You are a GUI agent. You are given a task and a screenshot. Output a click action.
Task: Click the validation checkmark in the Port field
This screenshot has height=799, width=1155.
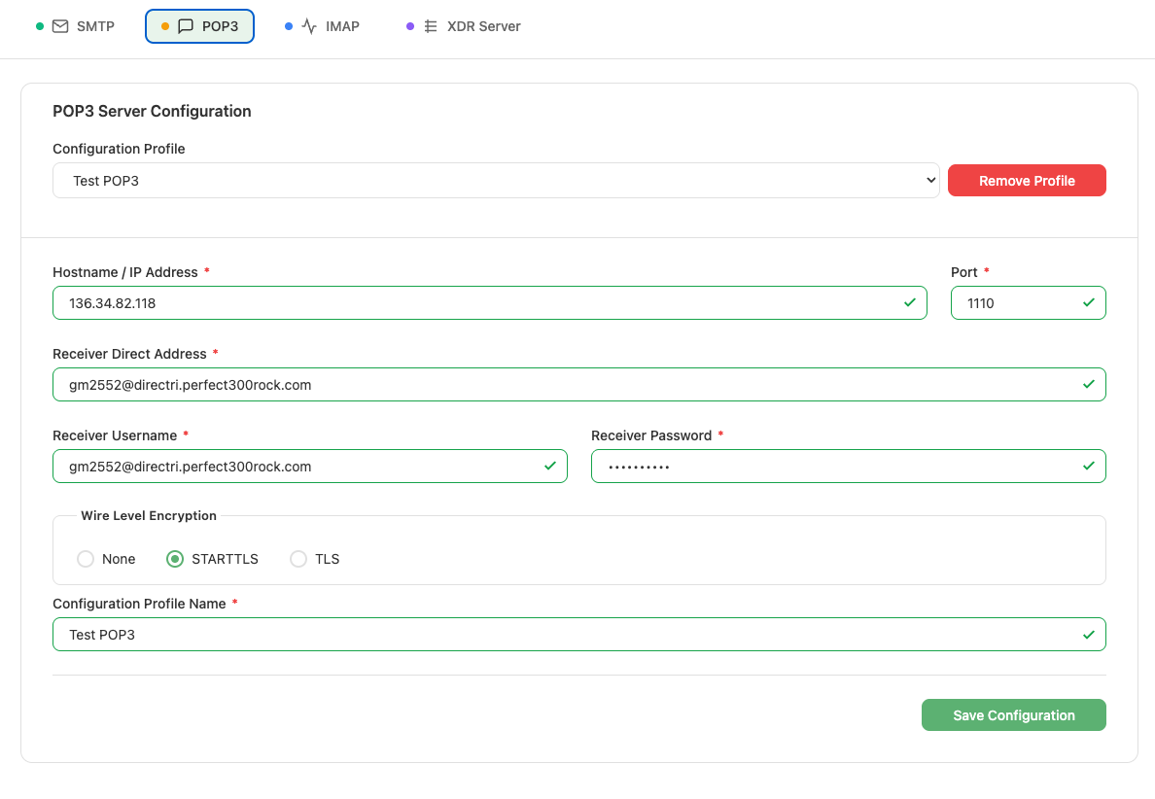(x=1089, y=302)
